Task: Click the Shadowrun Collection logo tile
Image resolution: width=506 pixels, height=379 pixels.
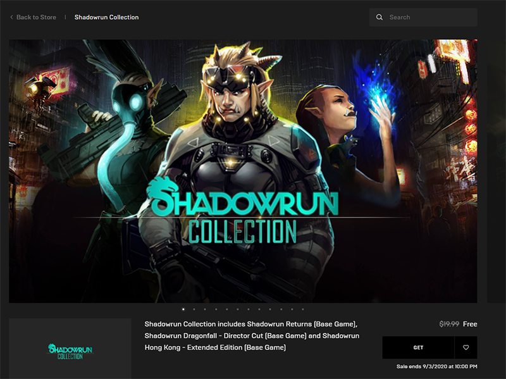Action: point(70,349)
